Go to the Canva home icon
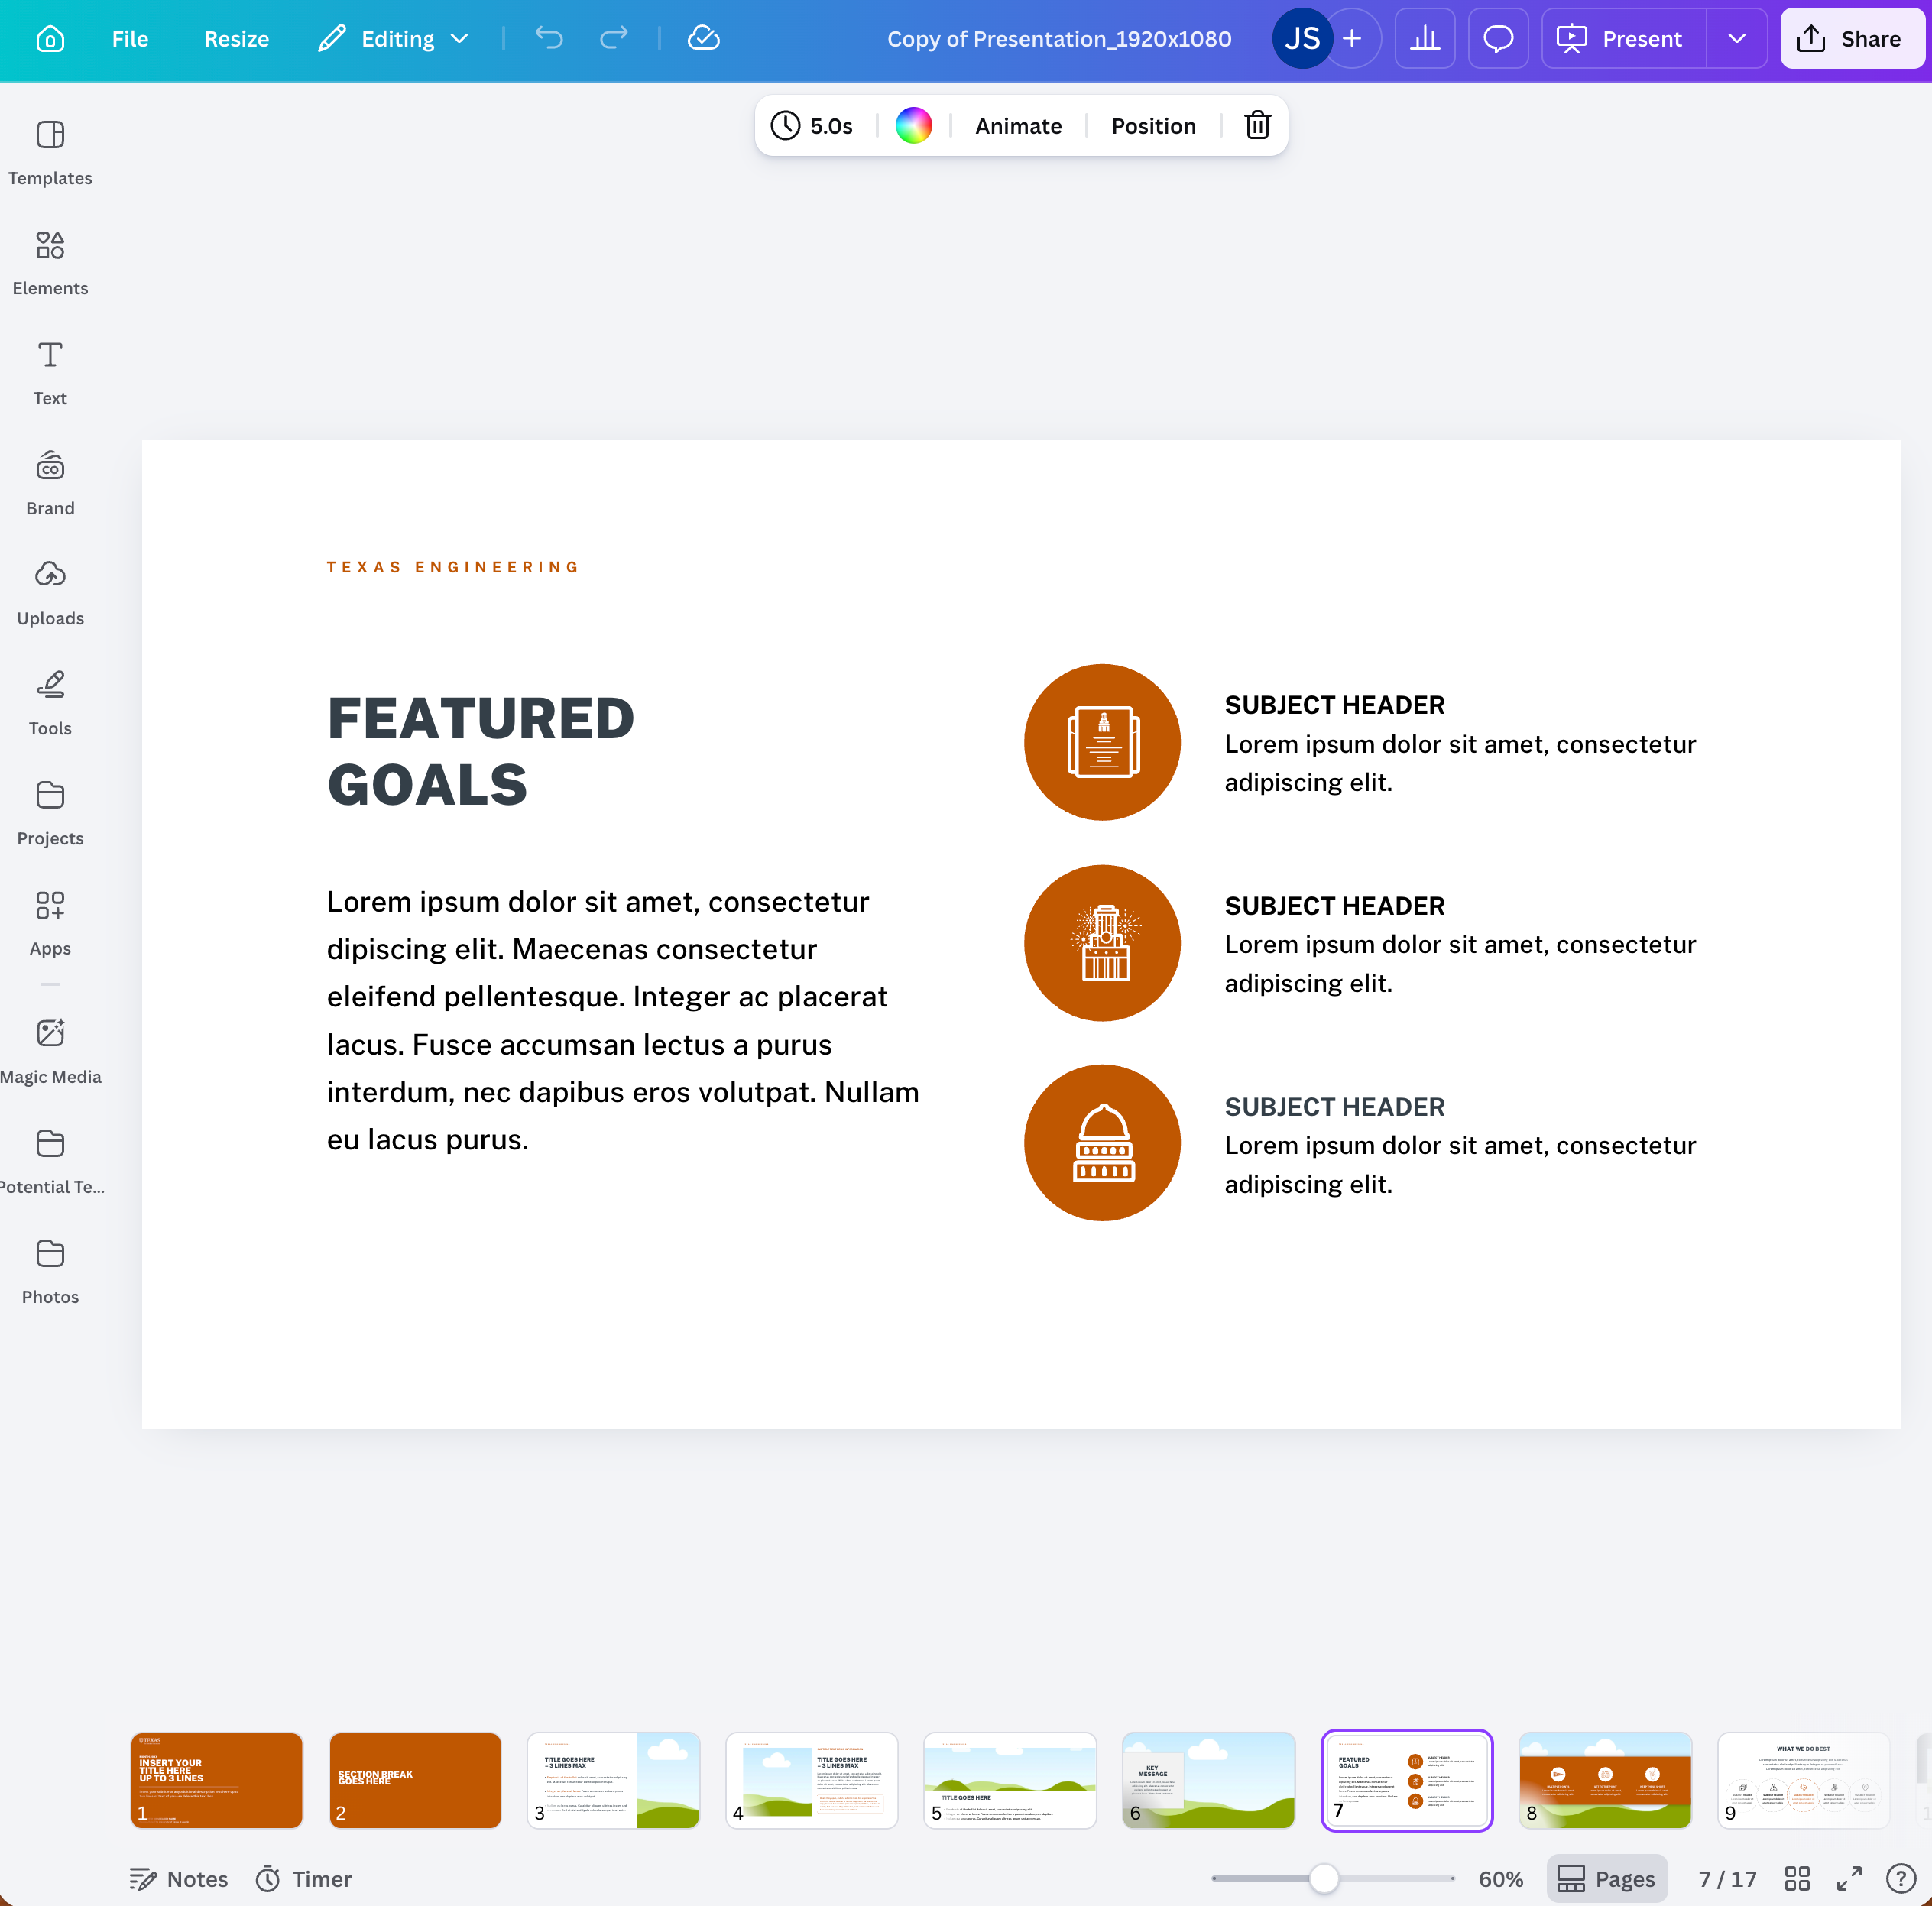Image resolution: width=1932 pixels, height=1906 pixels. click(50, 38)
